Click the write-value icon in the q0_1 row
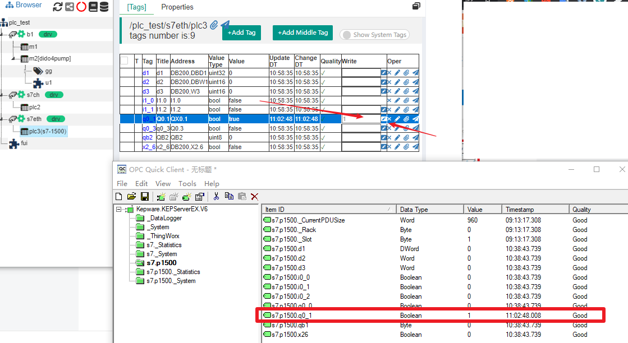Screen dimensions: 628x343 pyautogui.click(x=383, y=119)
